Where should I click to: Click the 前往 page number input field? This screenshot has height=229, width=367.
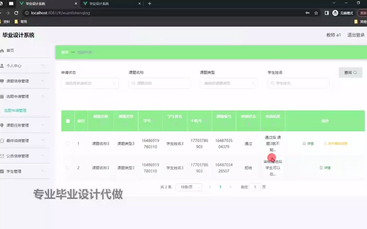(x=255, y=187)
